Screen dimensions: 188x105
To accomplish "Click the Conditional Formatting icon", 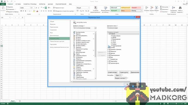I will (95, 8).
